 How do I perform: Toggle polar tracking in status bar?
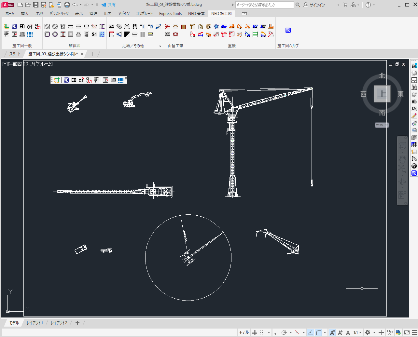pyautogui.click(x=284, y=332)
